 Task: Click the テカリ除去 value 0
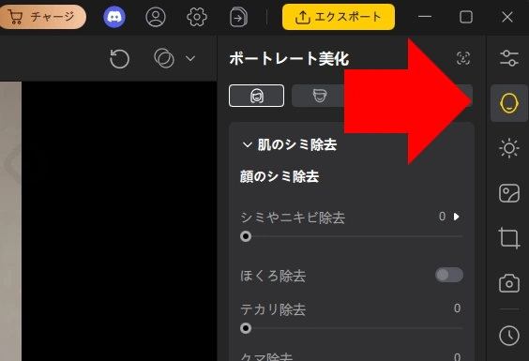tap(457, 308)
